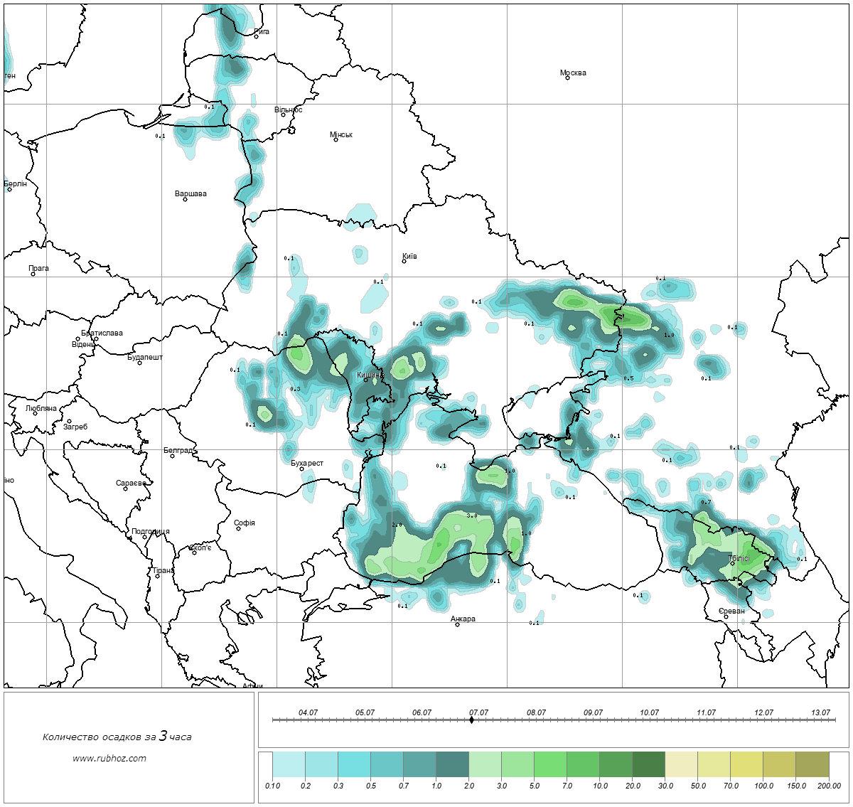Select the Будапешт city marker
The height and width of the screenshot is (807, 853).
[x=140, y=363]
